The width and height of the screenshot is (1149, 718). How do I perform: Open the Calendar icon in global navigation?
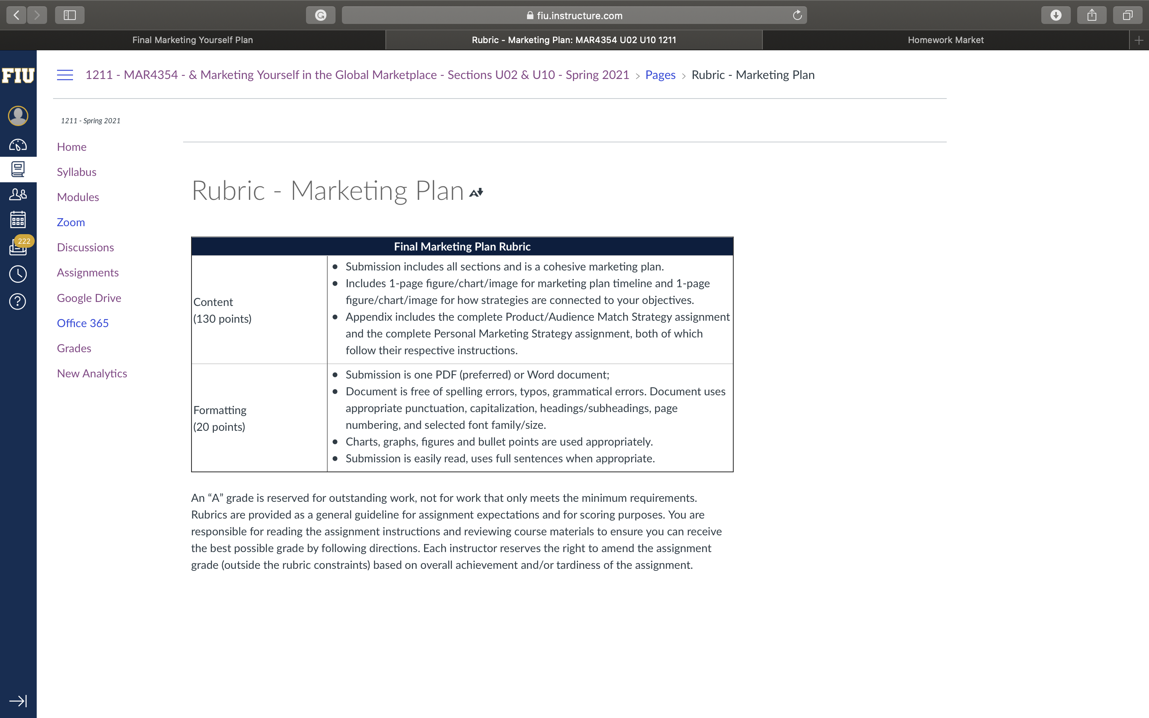tap(18, 219)
